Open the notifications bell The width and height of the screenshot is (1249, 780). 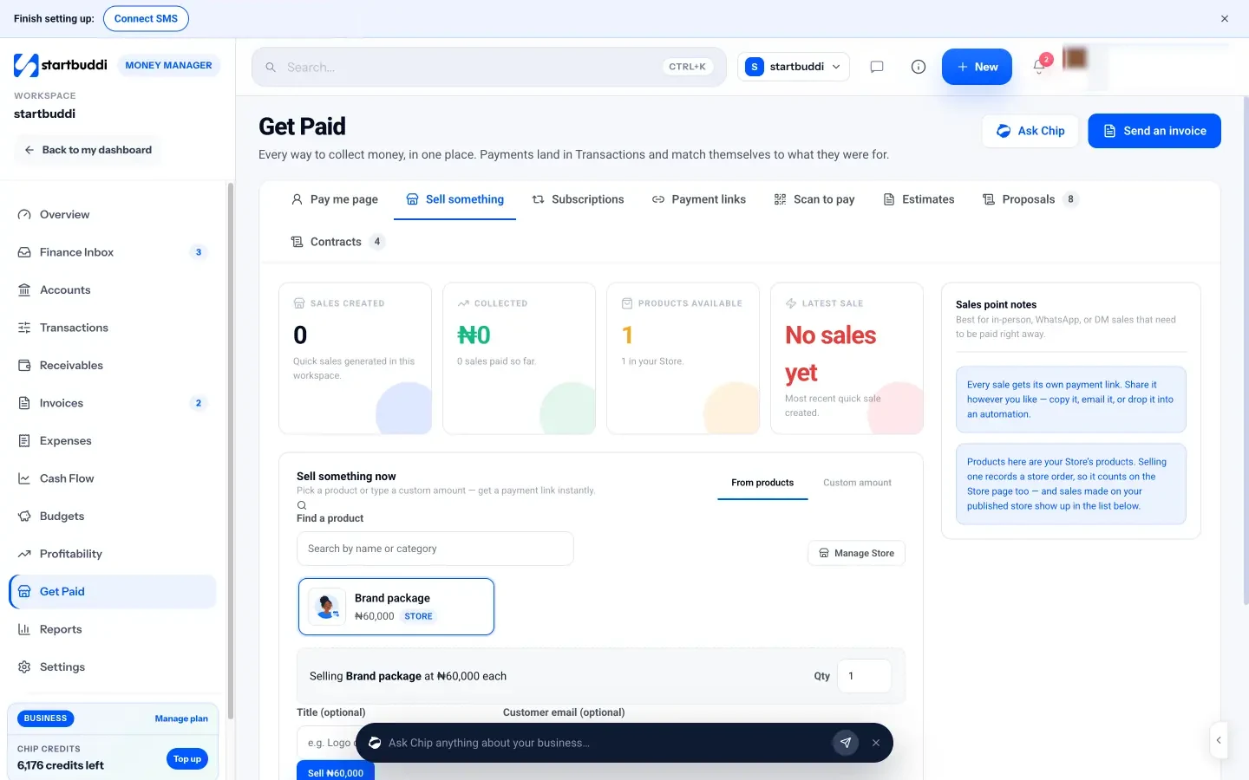tap(1039, 67)
